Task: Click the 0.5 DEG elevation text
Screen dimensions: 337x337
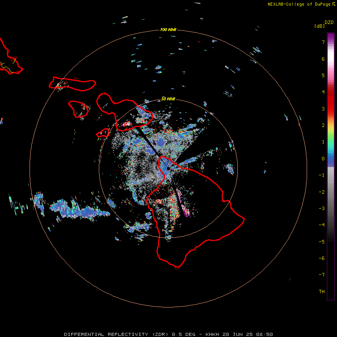Action: (x=184, y=334)
